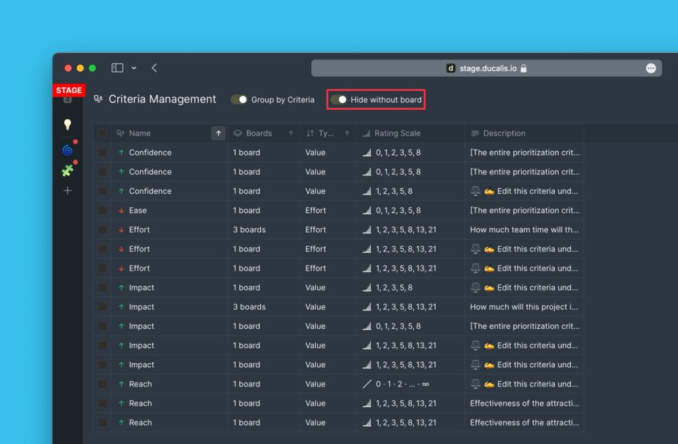Open the sidebar dropdown chevron in the toolbar

[x=134, y=67]
